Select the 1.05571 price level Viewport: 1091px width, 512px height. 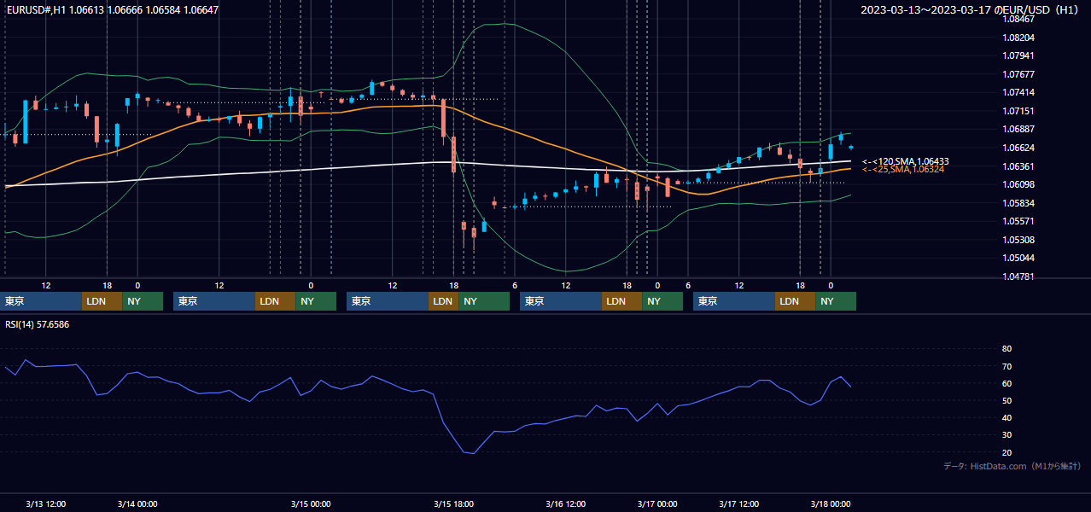click(x=1018, y=221)
